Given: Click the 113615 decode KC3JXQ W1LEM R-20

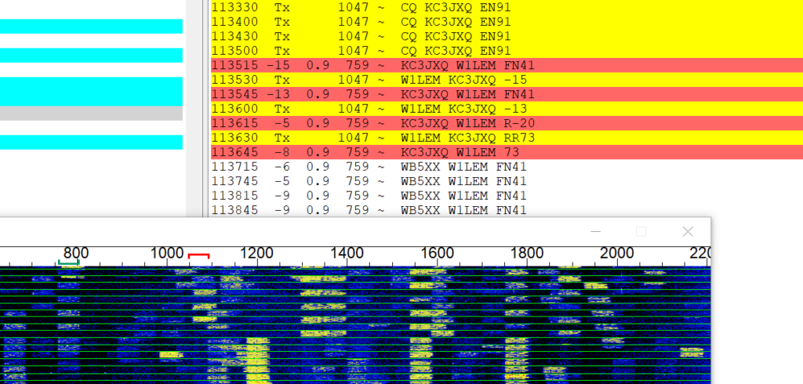Looking at the screenshot, I should (507, 123).
